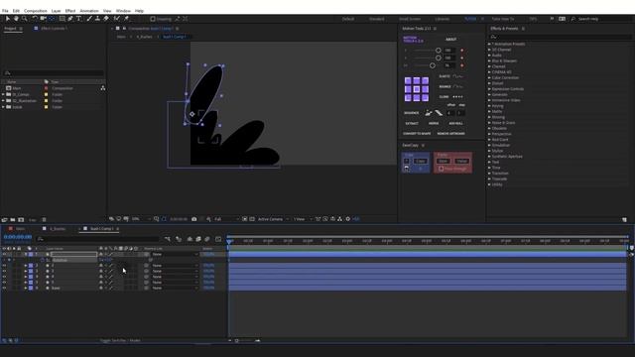Click the EXTRACT button in Motion Tools
635x357 pixels.
point(412,123)
